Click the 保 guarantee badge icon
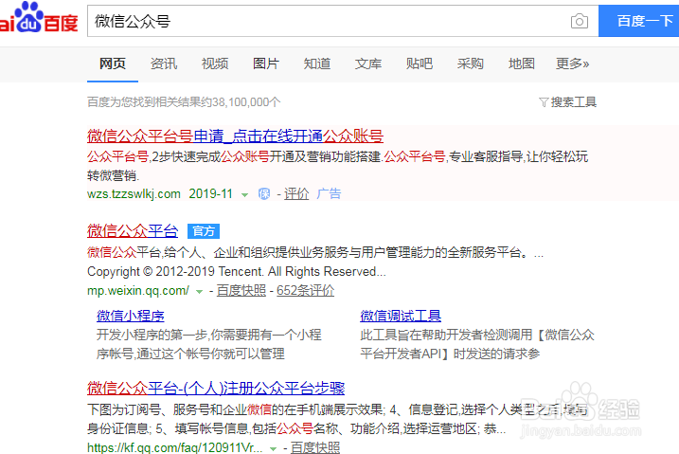Viewport: 679px width, 454px height. click(264, 193)
